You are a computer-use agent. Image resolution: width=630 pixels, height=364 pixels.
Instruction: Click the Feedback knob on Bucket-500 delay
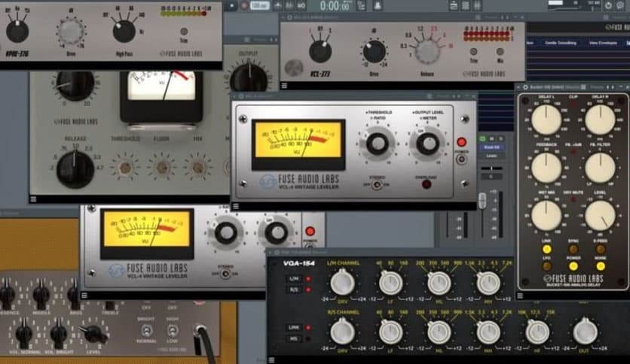[546, 168]
